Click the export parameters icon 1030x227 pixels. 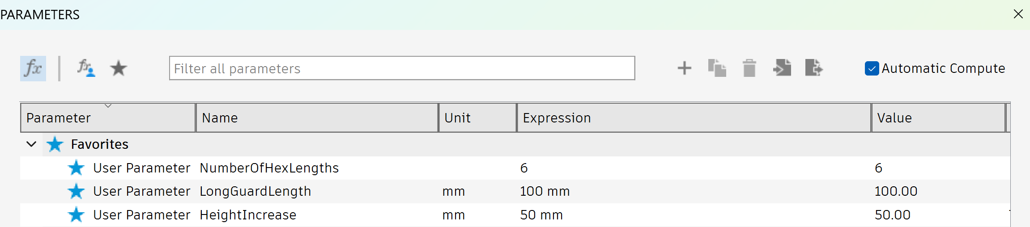click(x=814, y=68)
